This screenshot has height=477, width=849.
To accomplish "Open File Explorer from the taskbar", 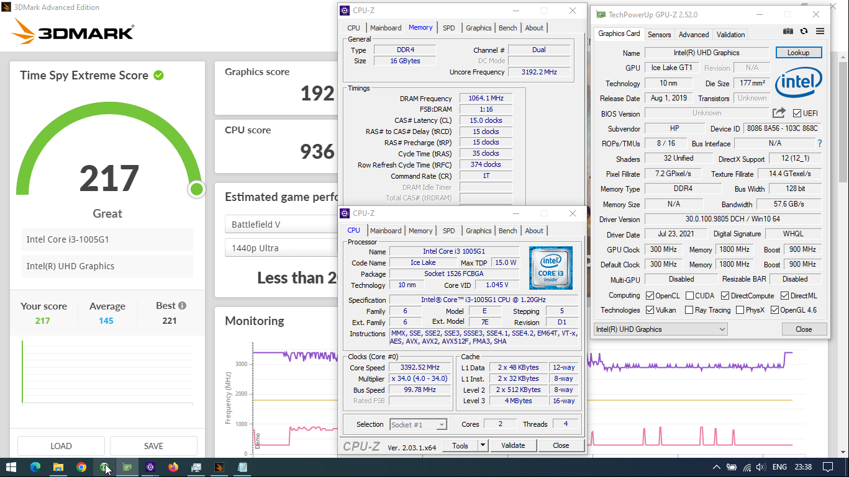I will pyautogui.click(x=58, y=467).
